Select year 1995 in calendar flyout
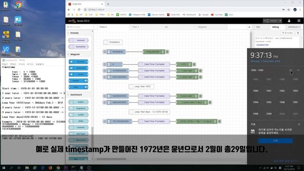 269,102
